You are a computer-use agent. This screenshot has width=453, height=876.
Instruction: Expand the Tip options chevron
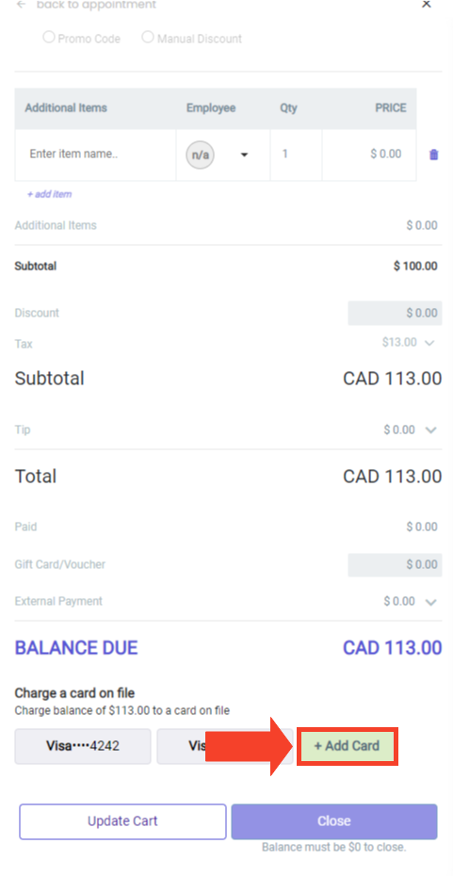(x=430, y=430)
